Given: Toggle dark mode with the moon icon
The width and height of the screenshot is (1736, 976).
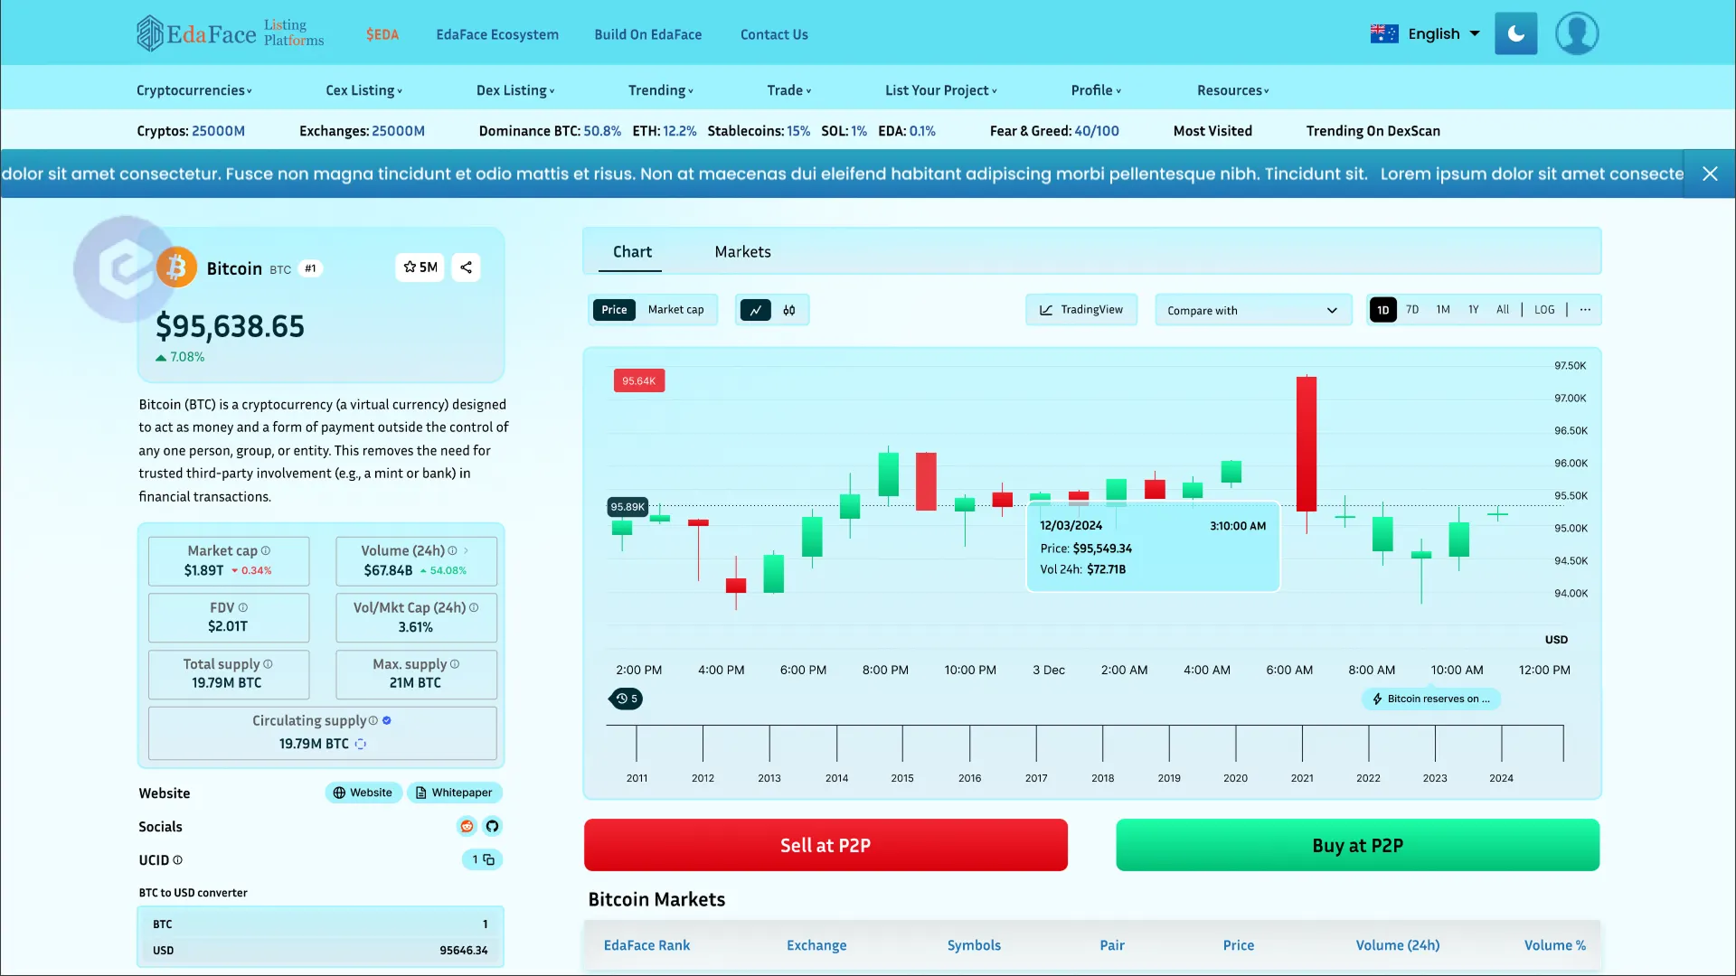Looking at the screenshot, I should pyautogui.click(x=1515, y=33).
